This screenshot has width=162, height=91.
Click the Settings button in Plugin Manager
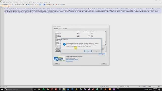(x=57, y=64)
